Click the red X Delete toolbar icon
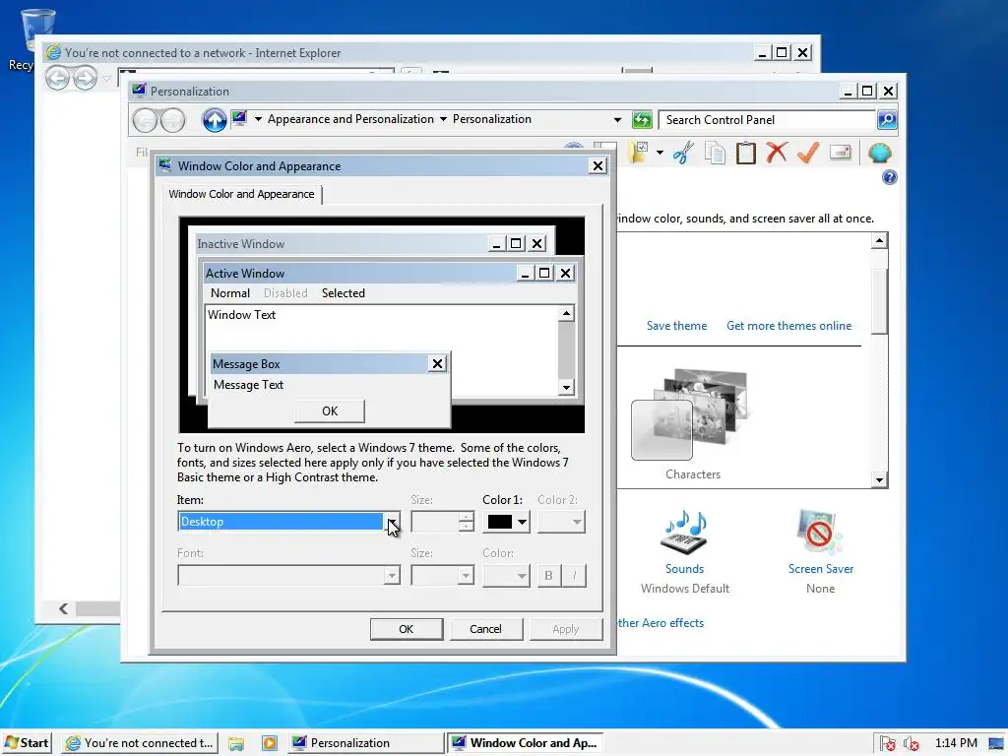The height and width of the screenshot is (756, 1008). [777, 153]
